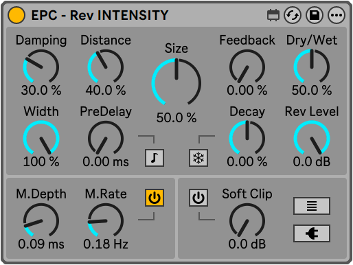Click the Damping label
This screenshot has height=265, width=353.
coord(41,41)
